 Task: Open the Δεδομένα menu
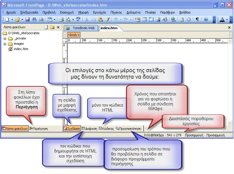pyautogui.click(x=134, y=12)
